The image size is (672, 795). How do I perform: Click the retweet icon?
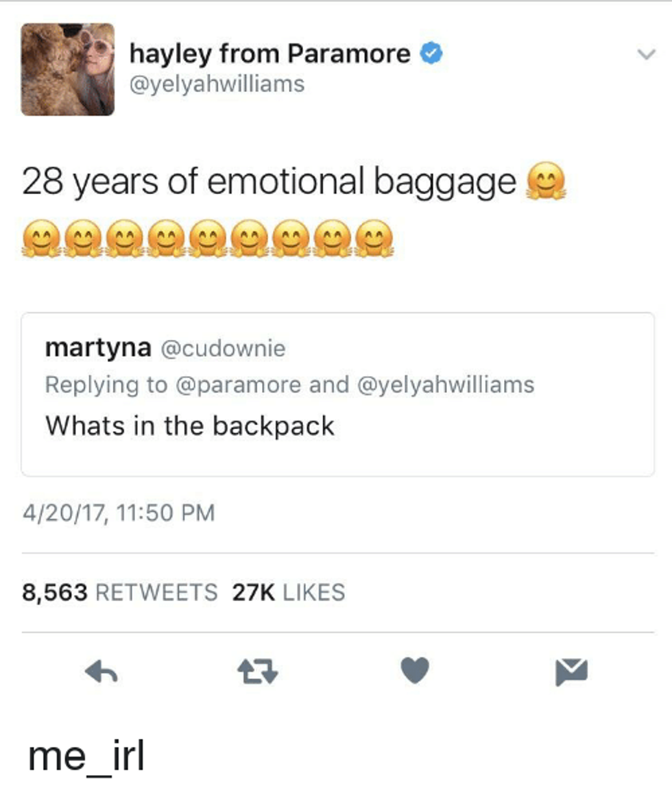click(x=258, y=673)
